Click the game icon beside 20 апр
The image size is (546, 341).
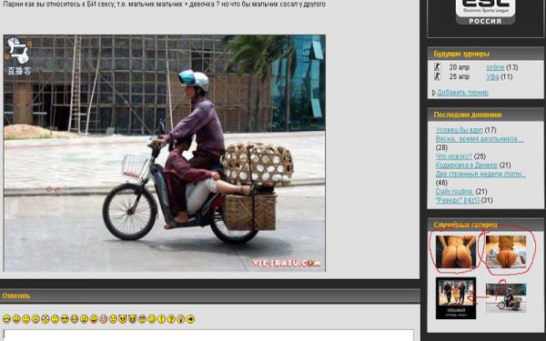[438, 66]
